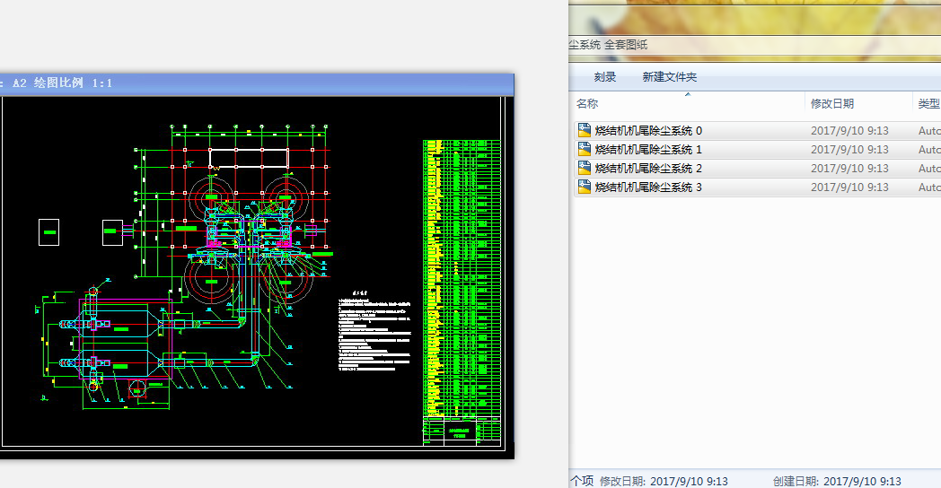This screenshot has width=941, height=488.
Task: Click the type cell of 烧结机机尾除尘系统 0
Action: click(x=929, y=131)
